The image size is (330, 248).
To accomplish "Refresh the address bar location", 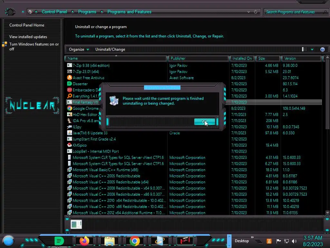I will pos(256,12).
